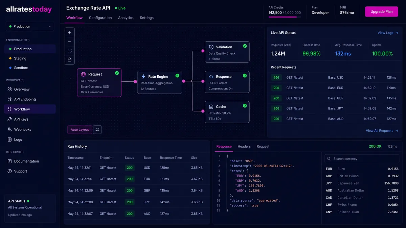Click the Logs document icon
This screenshot has width=406, height=228.
(9, 140)
